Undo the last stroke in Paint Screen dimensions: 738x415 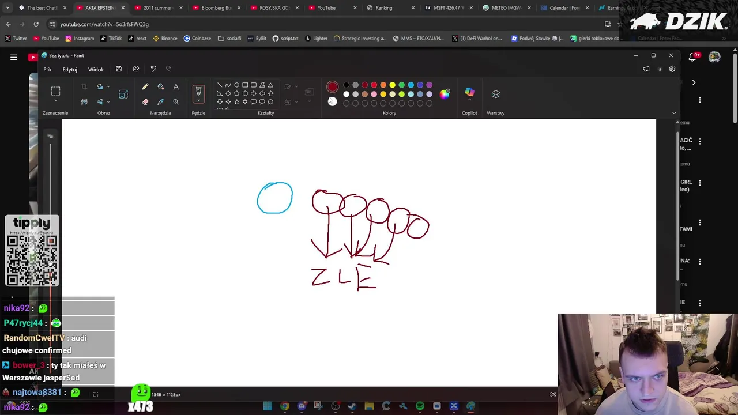click(x=153, y=69)
